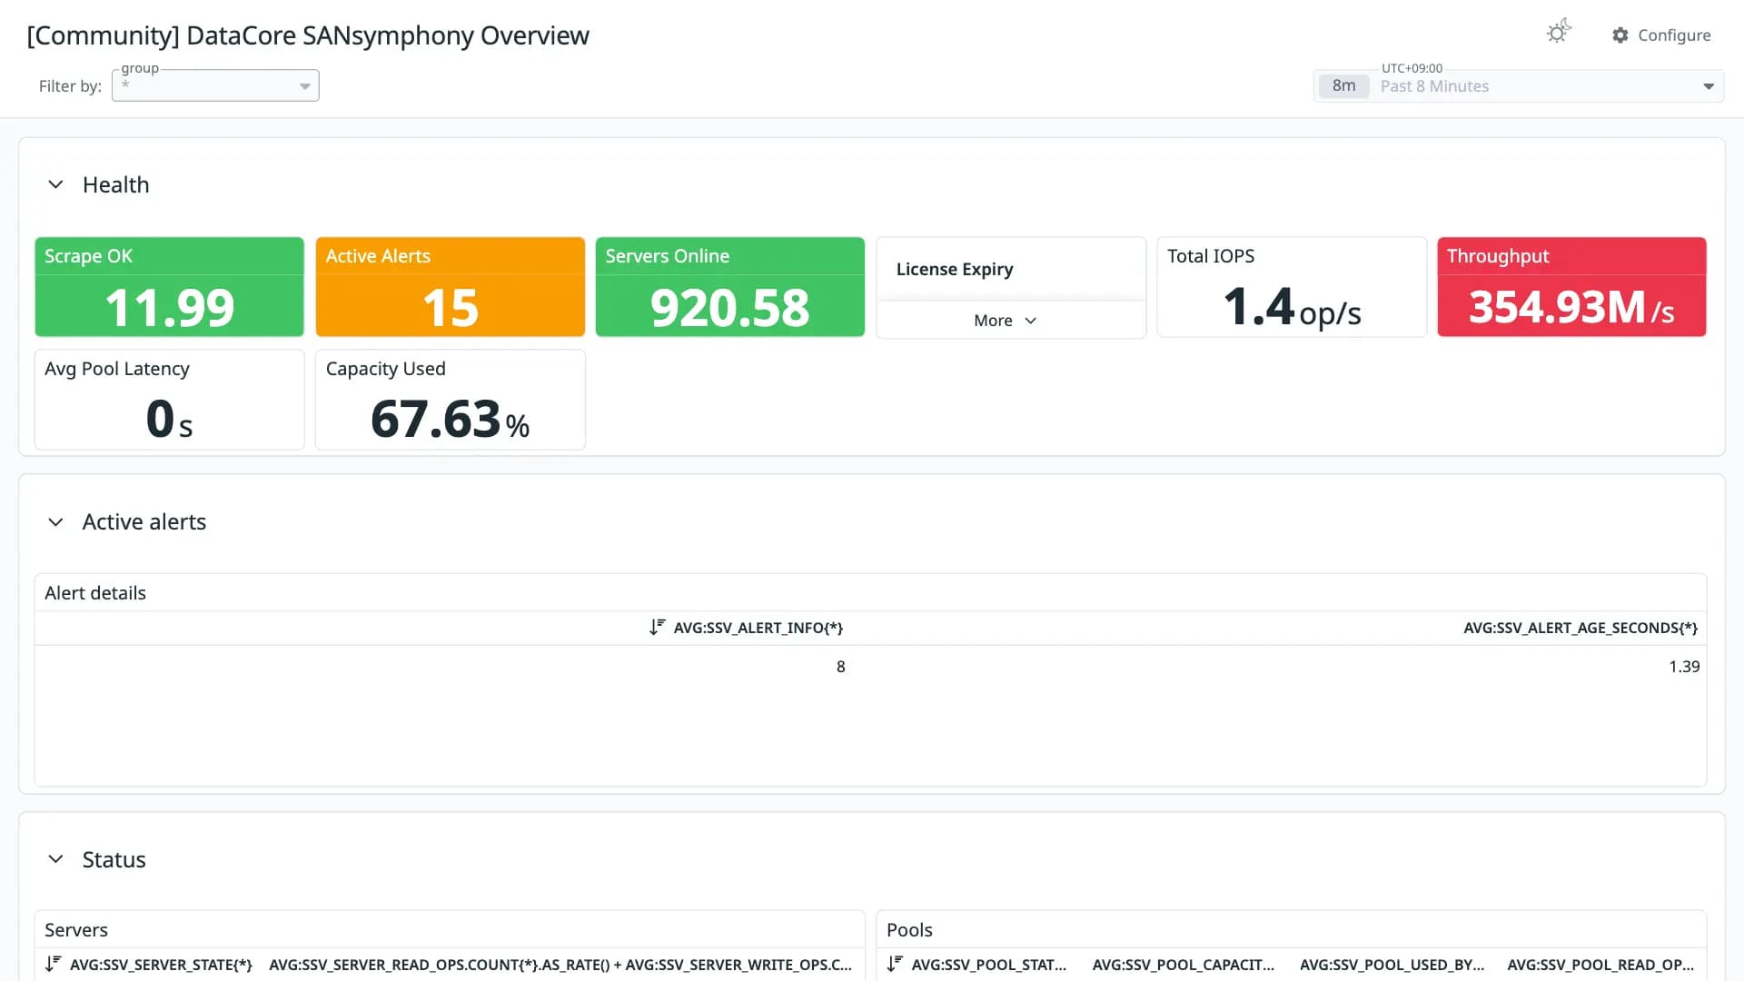
Task: Click Avg Pool Latency value 0 s
Action: 170,420
